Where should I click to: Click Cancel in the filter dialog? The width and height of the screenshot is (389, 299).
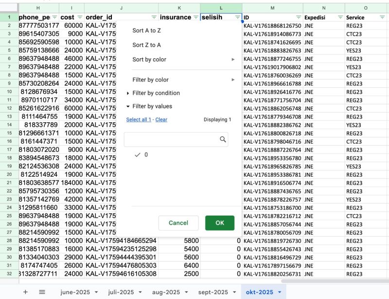178,223
